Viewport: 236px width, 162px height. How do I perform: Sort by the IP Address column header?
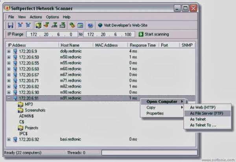(32, 45)
